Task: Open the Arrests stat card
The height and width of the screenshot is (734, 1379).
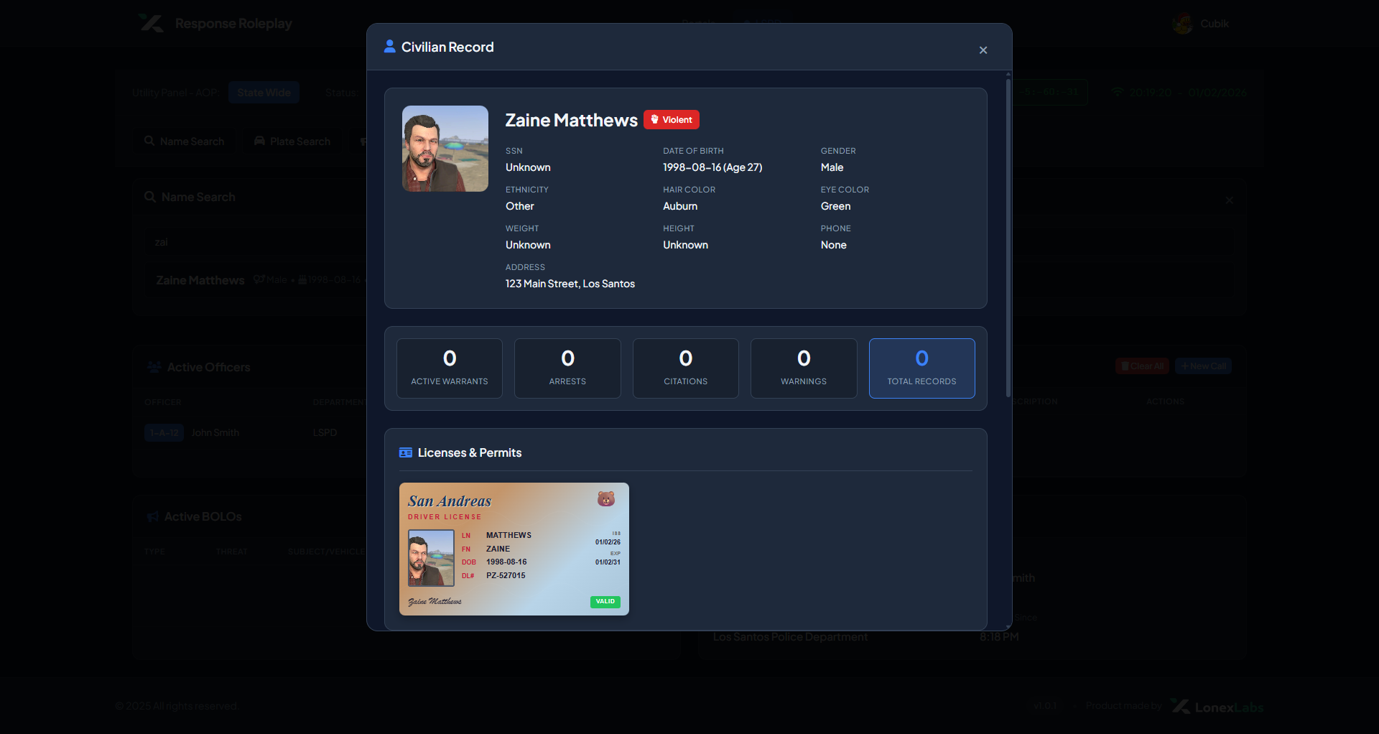Action: (567, 368)
